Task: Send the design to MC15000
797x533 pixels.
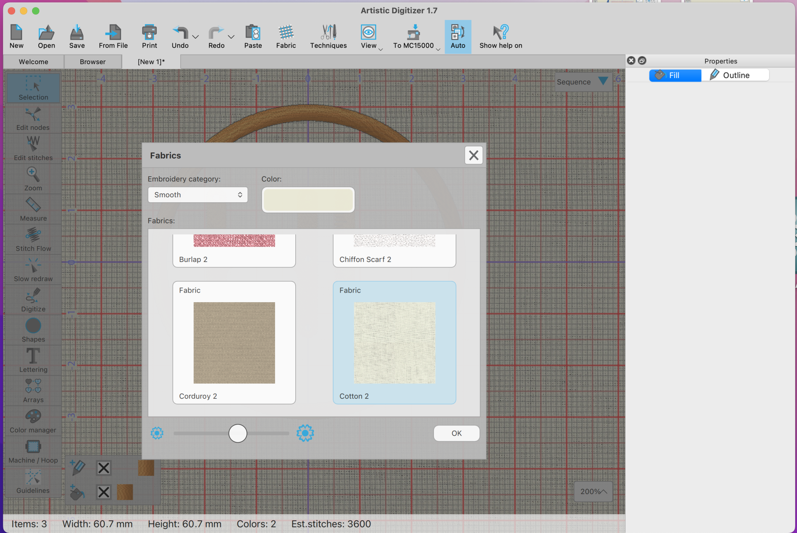Action: 413,36
